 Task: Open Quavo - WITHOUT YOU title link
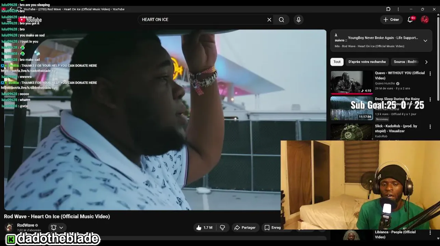point(400,76)
